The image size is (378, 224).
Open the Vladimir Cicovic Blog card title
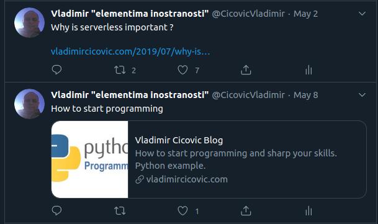[179, 140]
